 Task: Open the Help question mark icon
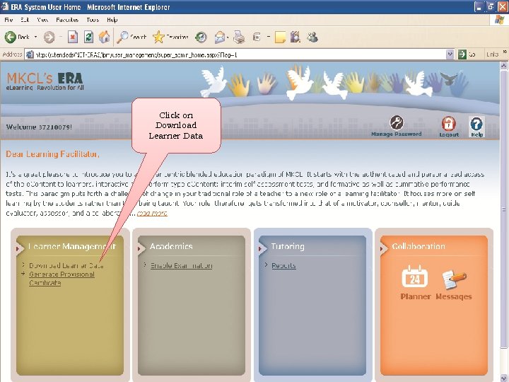tap(476, 123)
